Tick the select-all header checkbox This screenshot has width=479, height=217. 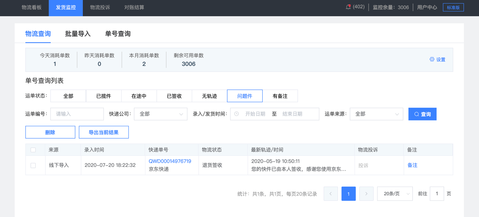[33, 150]
